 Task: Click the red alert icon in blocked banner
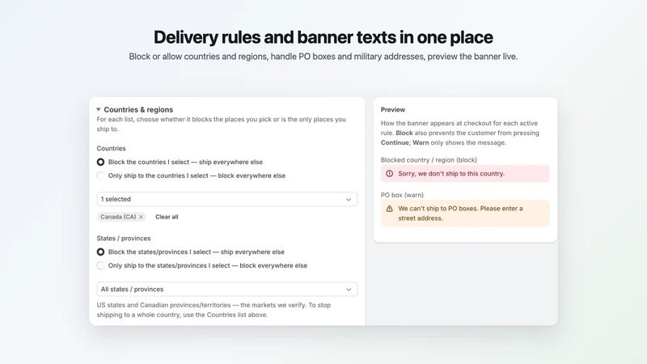point(390,174)
